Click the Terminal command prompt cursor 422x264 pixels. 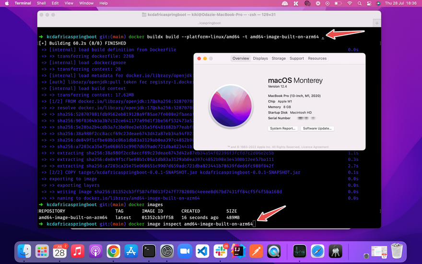pos(254,224)
